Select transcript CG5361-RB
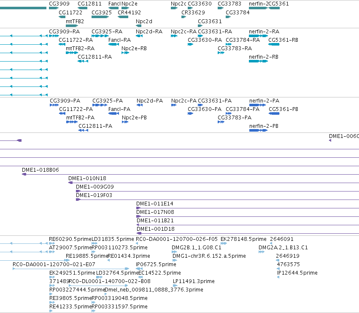The height and width of the screenshot is (313, 359). (x=274, y=44)
